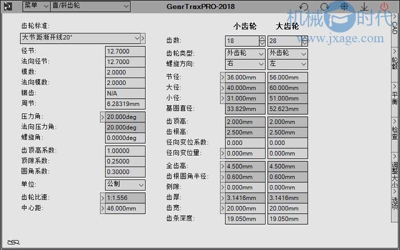Click the 径节 field showing 12.7000
The image size is (400, 250).
[x=125, y=51]
